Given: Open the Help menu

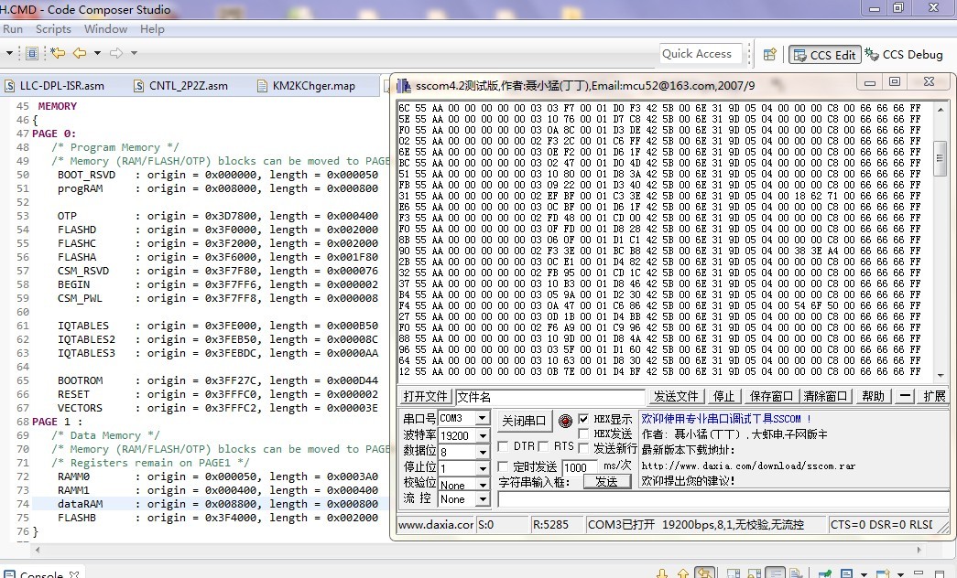Looking at the screenshot, I should pos(152,28).
